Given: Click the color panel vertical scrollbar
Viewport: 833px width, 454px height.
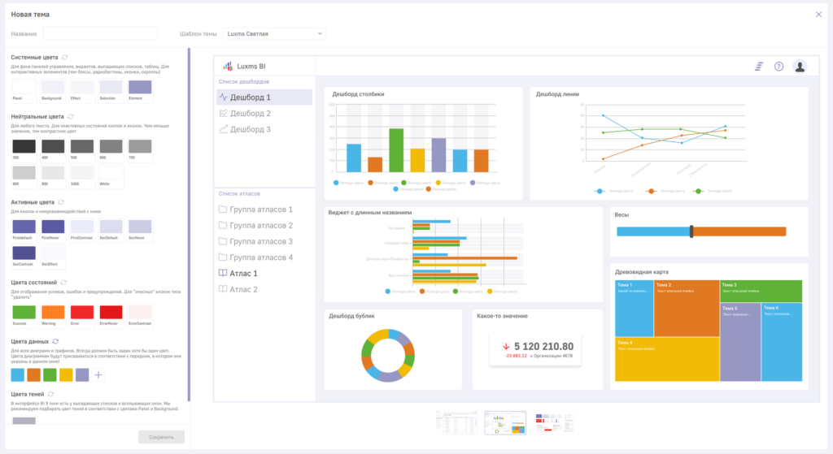Looking at the screenshot, I should (x=189, y=224).
